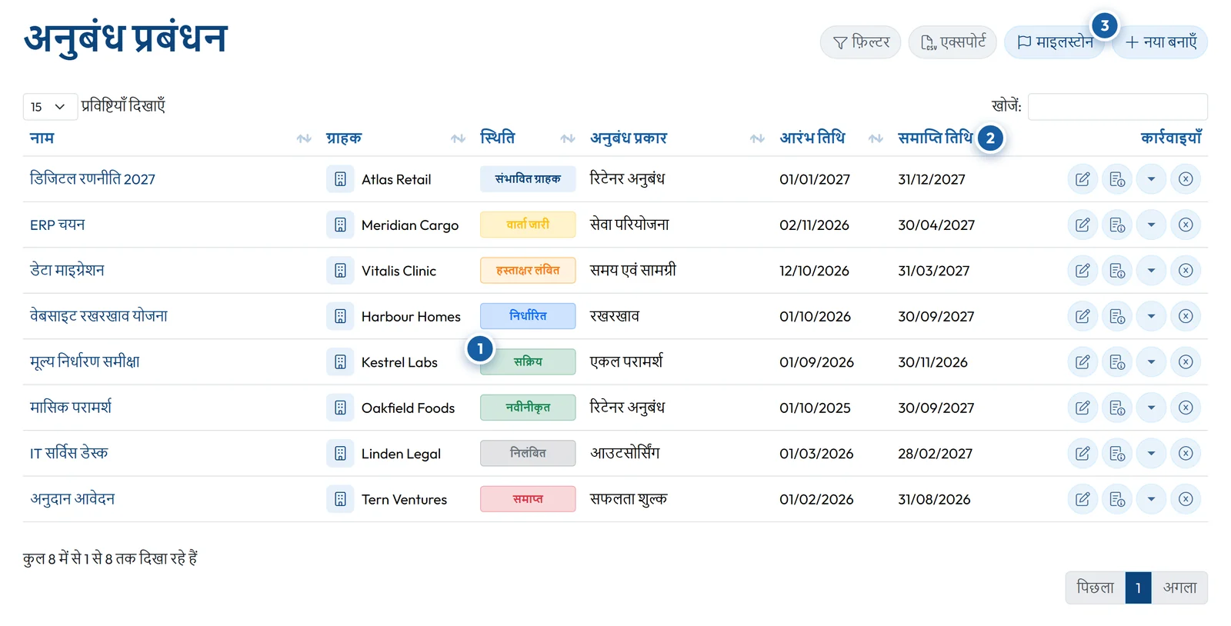Expand actions dropdown for मूल्य निर्धारण समीक्षा
The width and height of the screenshot is (1231, 626).
(x=1151, y=362)
